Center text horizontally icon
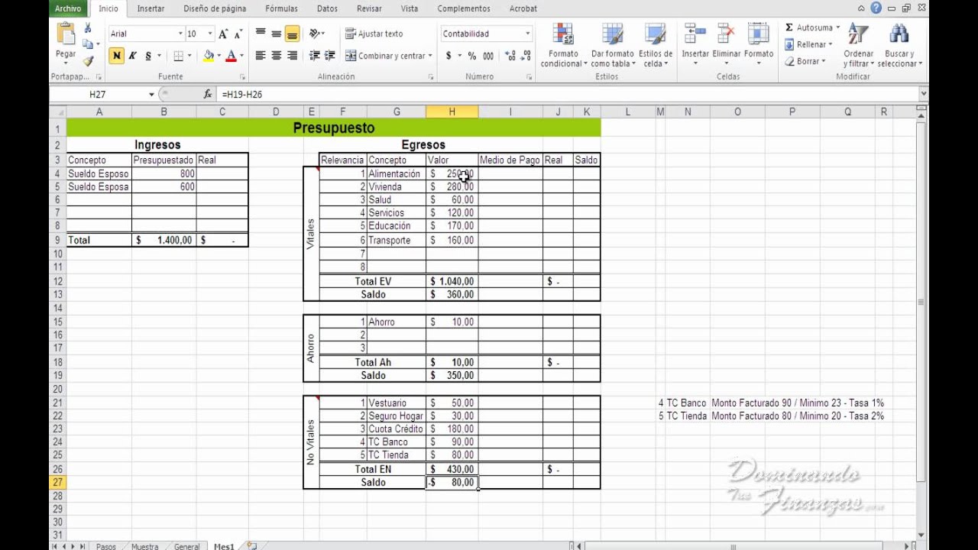 (x=276, y=56)
